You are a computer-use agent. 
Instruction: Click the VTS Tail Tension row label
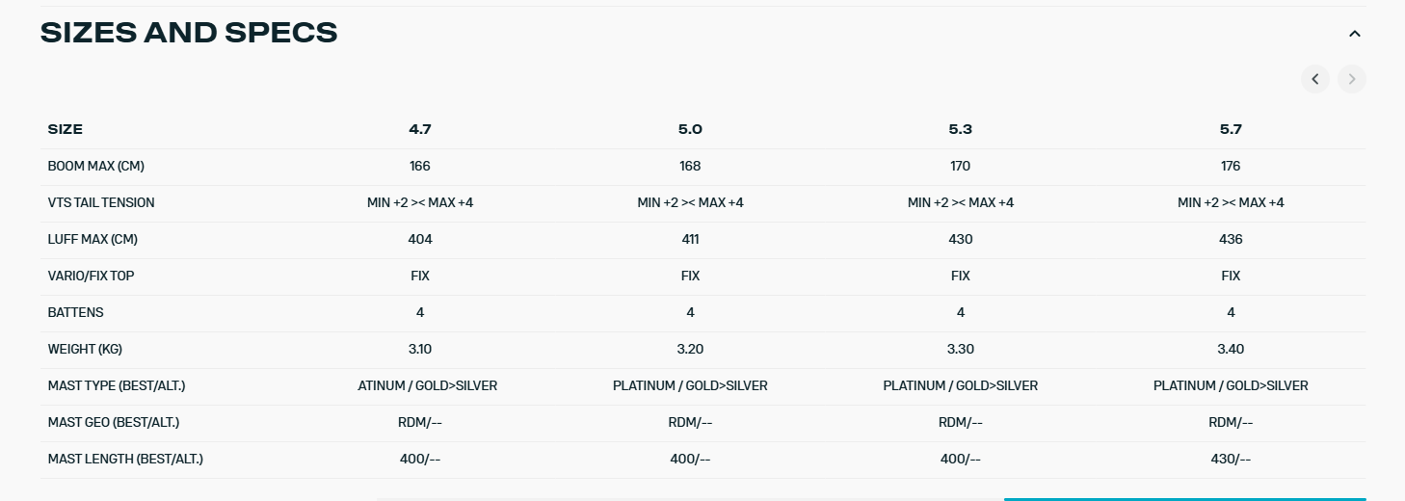point(101,202)
